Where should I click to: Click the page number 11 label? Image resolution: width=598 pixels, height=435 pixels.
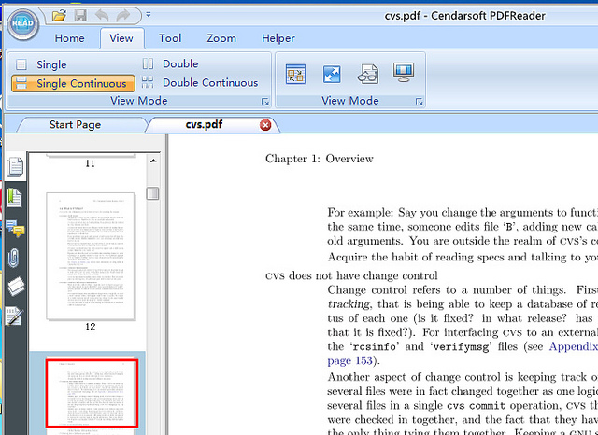coord(90,163)
